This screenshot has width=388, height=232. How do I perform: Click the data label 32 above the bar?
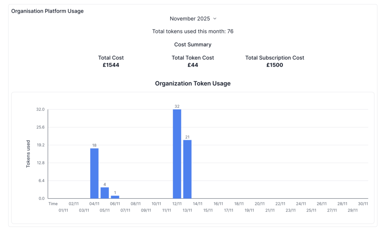177,106
